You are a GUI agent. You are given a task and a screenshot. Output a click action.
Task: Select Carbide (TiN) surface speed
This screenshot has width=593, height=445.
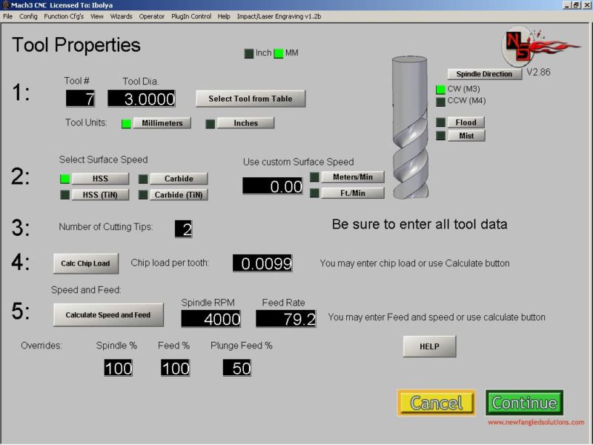179,194
